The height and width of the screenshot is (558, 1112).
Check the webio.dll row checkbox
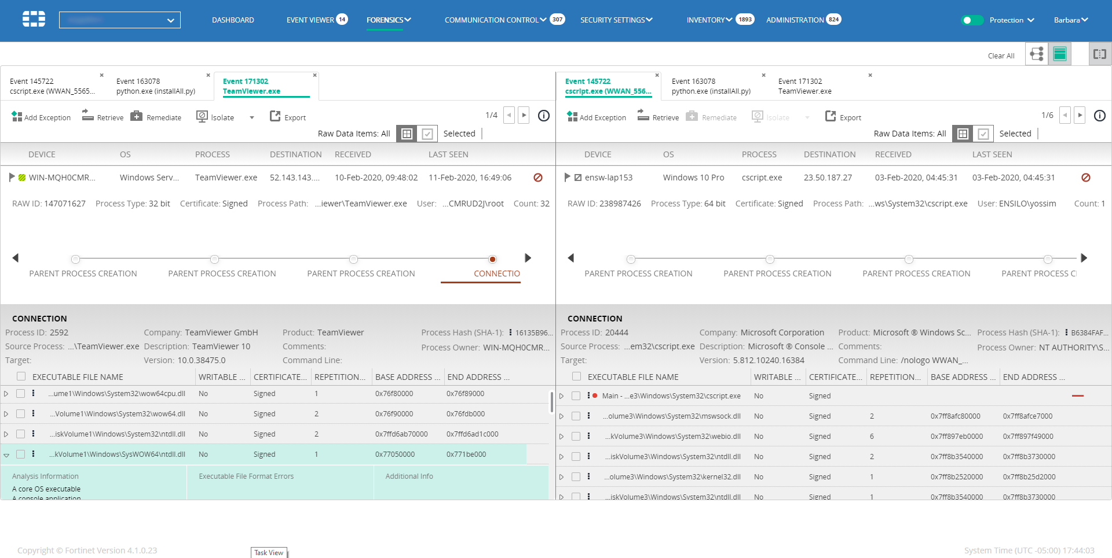click(x=576, y=437)
